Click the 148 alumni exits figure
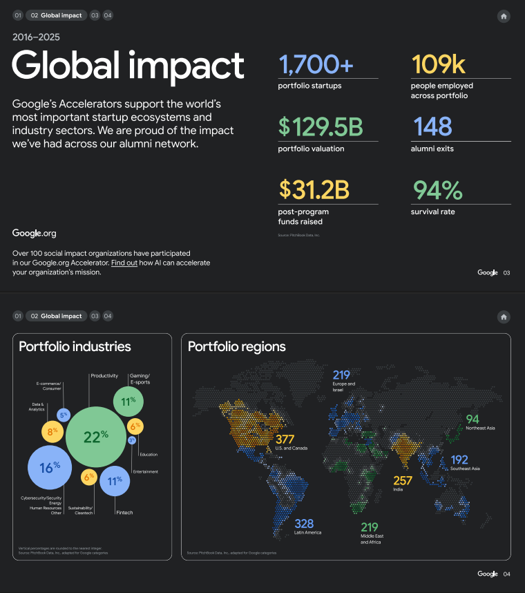The image size is (525, 593). [x=432, y=126]
